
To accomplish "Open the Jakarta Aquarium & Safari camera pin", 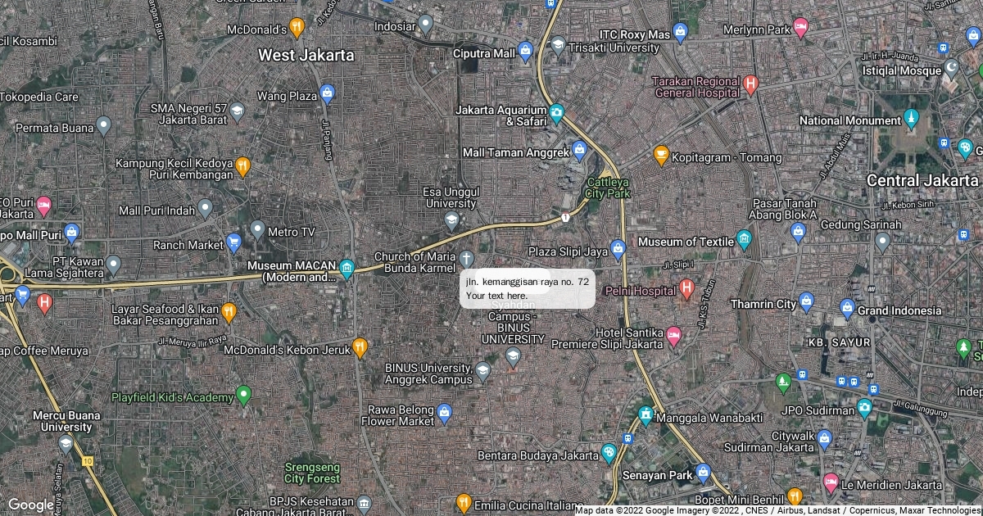I will tap(557, 113).
